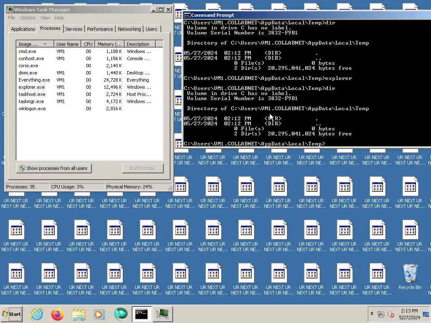Click the Task Manager title bar icon
Image resolution: width=431 pixels, height=323 pixels.
coord(10,9)
